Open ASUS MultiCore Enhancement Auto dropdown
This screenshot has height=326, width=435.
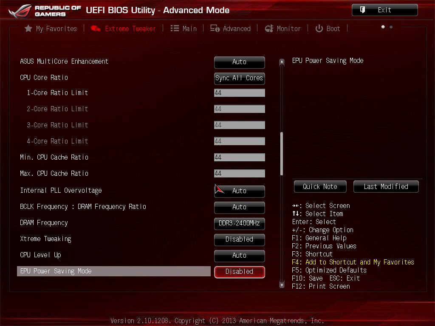click(240, 62)
